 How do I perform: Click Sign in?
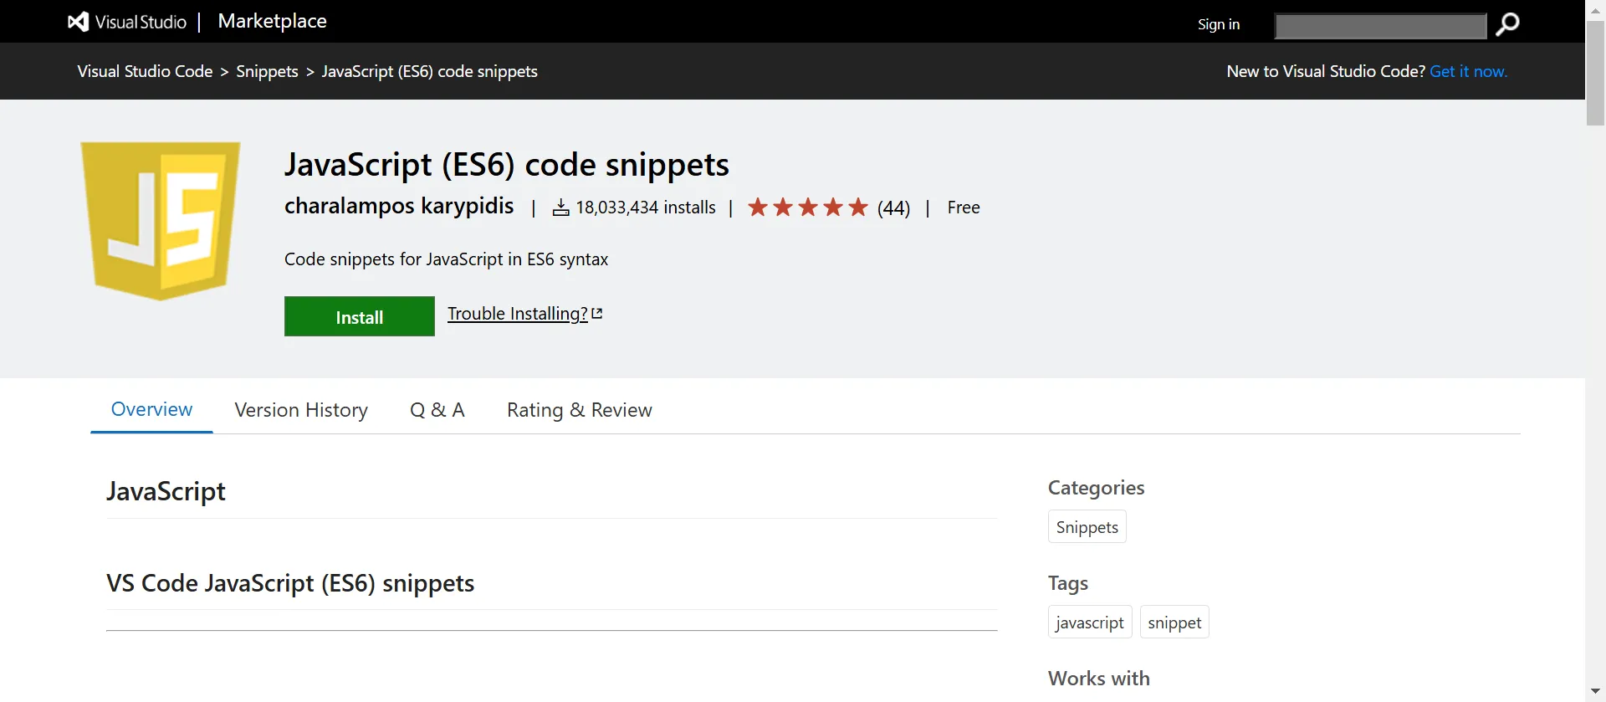coord(1219,24)
